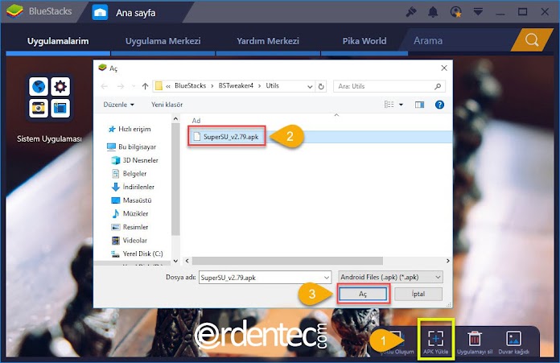This screenshot has height=363, width=560.
Task: Click the Ana sayfa home icon
Action: click(x=100, y=13)
